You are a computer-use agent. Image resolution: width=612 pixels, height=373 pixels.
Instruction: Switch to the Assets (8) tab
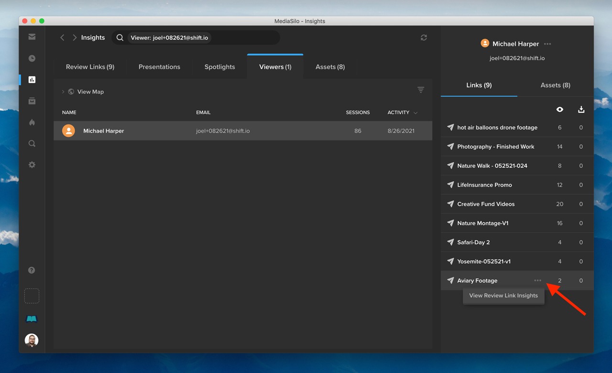tap(330, 66)
